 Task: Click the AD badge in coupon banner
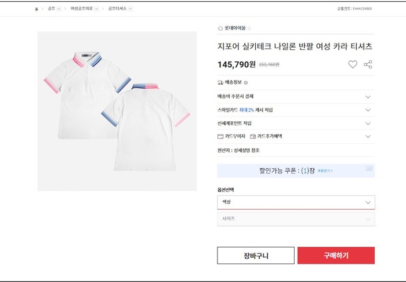[369, 168]
